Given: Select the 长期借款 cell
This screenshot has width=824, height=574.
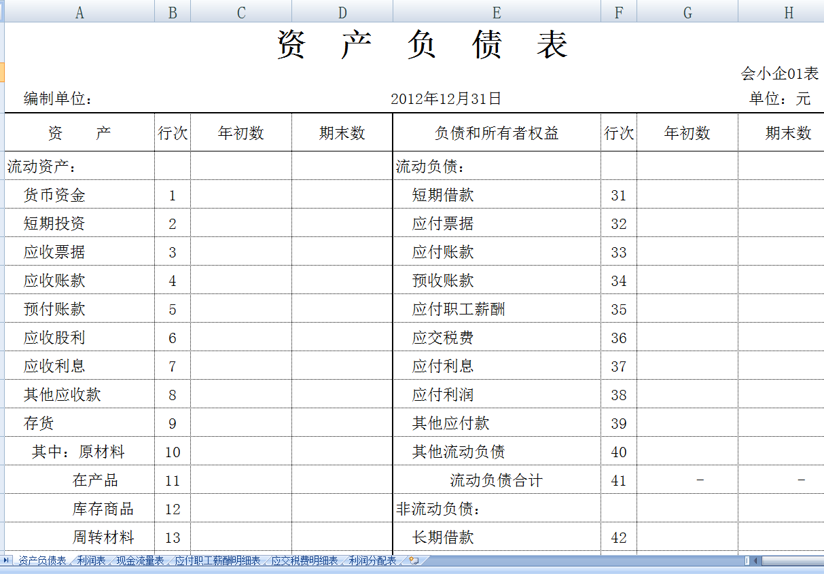Looking at the screenshot, I should pos(497,538).
